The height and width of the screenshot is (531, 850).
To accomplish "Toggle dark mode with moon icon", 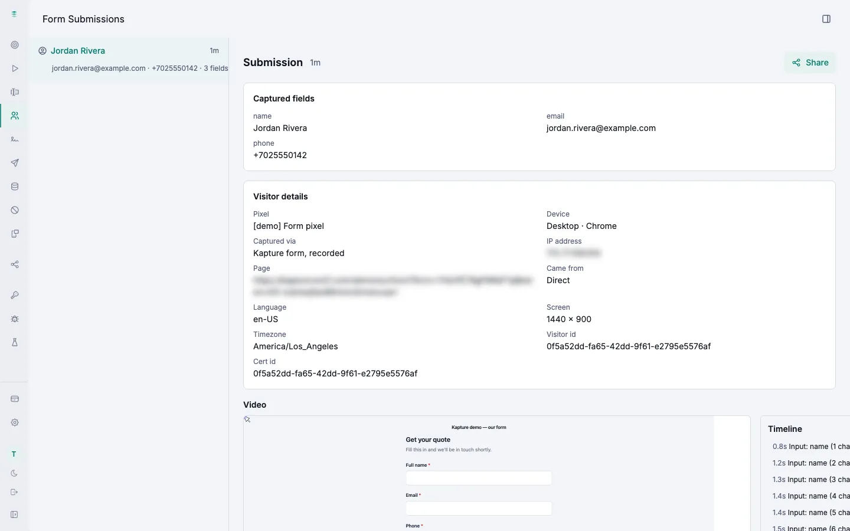I will 15,473.
